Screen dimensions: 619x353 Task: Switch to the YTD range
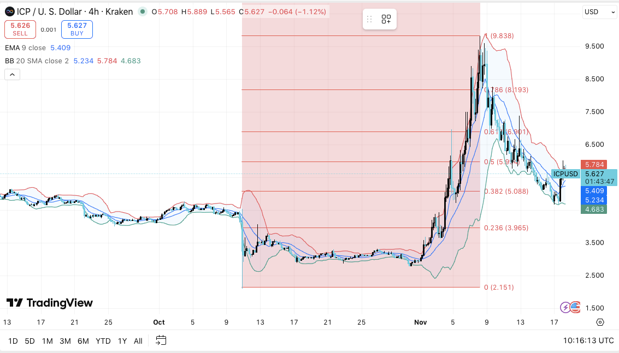pos(103,341)
